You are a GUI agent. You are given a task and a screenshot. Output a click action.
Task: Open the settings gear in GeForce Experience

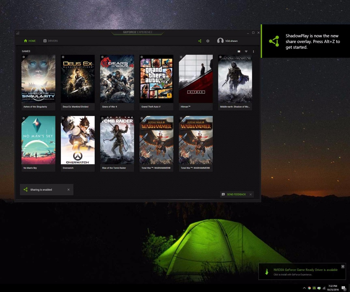pos(208,41)
